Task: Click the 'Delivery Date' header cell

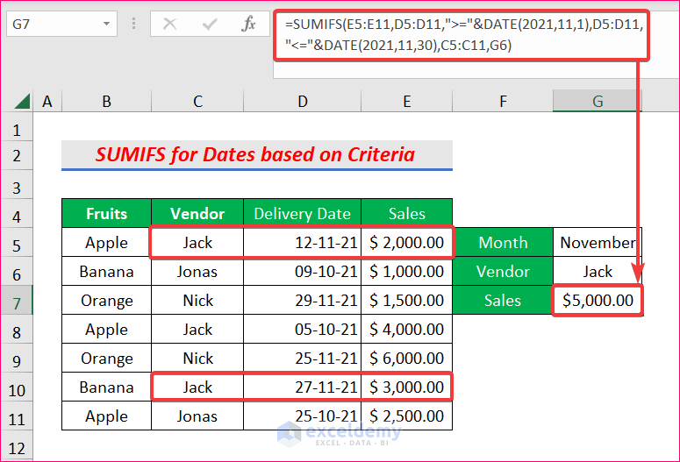Action: tap(302, 213)
